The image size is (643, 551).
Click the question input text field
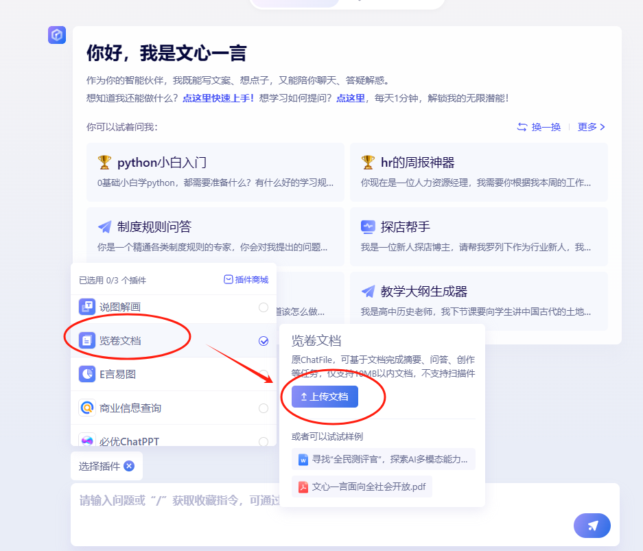[x=178, y=501]
